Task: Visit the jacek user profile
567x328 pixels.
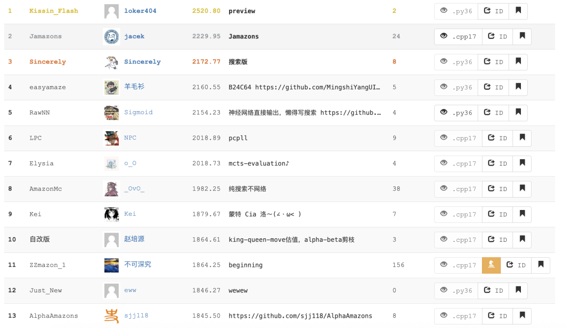Action: (134, 36)
